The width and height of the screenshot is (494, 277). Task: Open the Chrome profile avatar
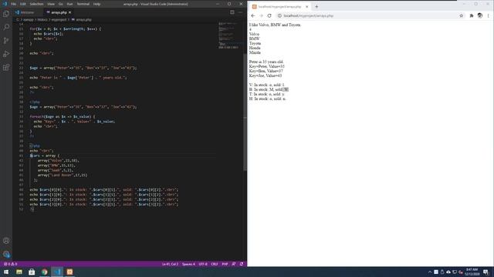coord(480,15)
